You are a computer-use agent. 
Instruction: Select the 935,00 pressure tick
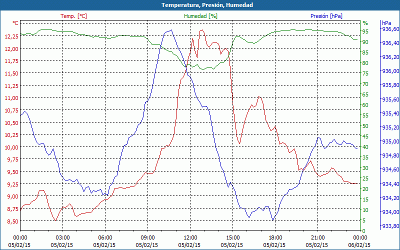(x=390, y=141)
